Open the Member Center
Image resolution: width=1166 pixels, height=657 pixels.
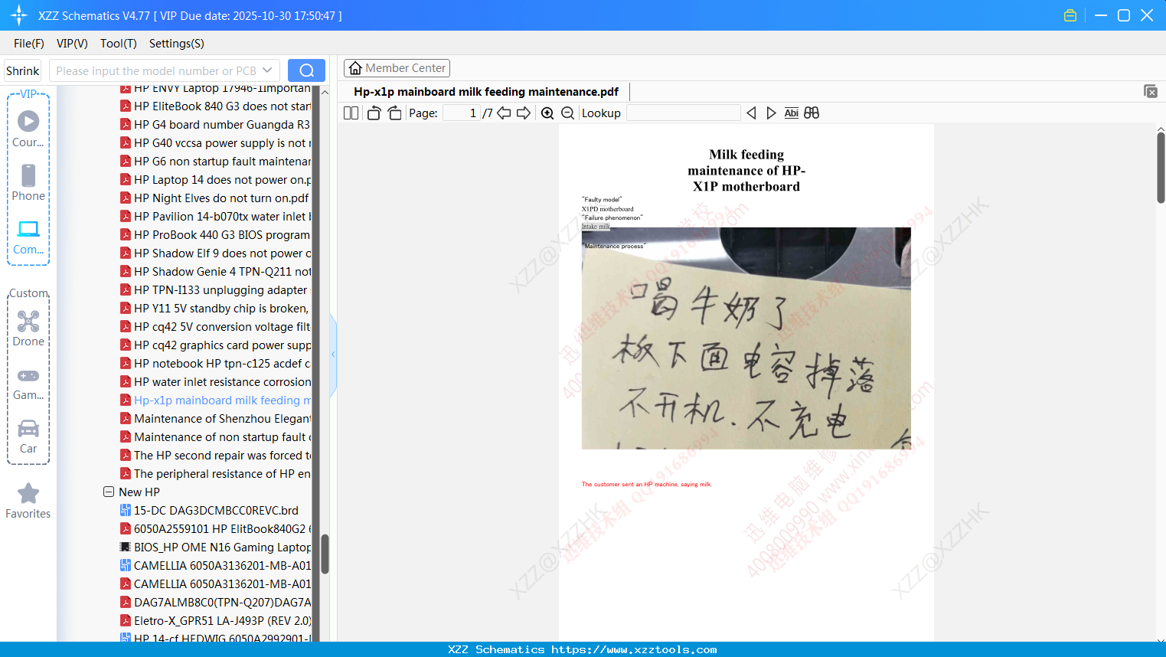(x=397, y=68)
